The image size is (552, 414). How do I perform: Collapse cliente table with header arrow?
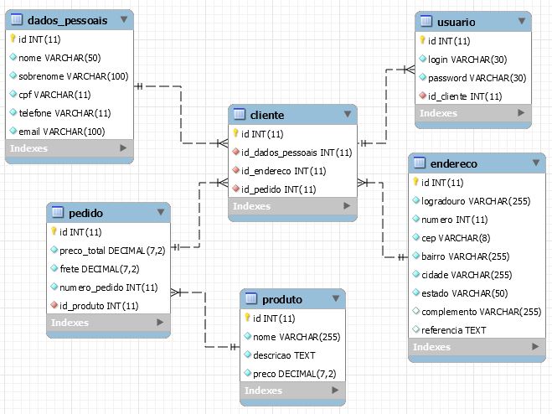348,114
